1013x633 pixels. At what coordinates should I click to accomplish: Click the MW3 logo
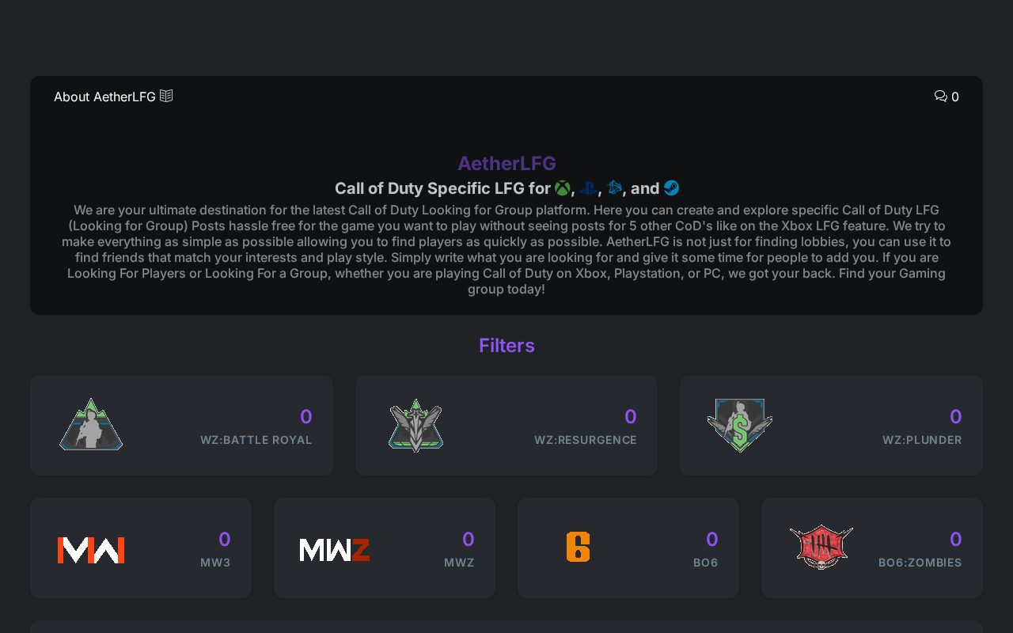tap(91, 550)
